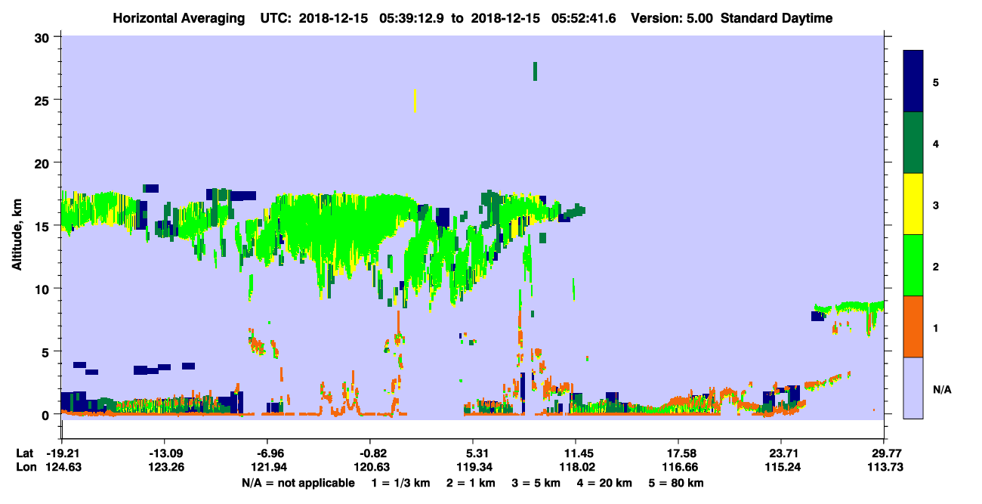Click the '3 = 5 km' legend note

(x=538, y=483)
